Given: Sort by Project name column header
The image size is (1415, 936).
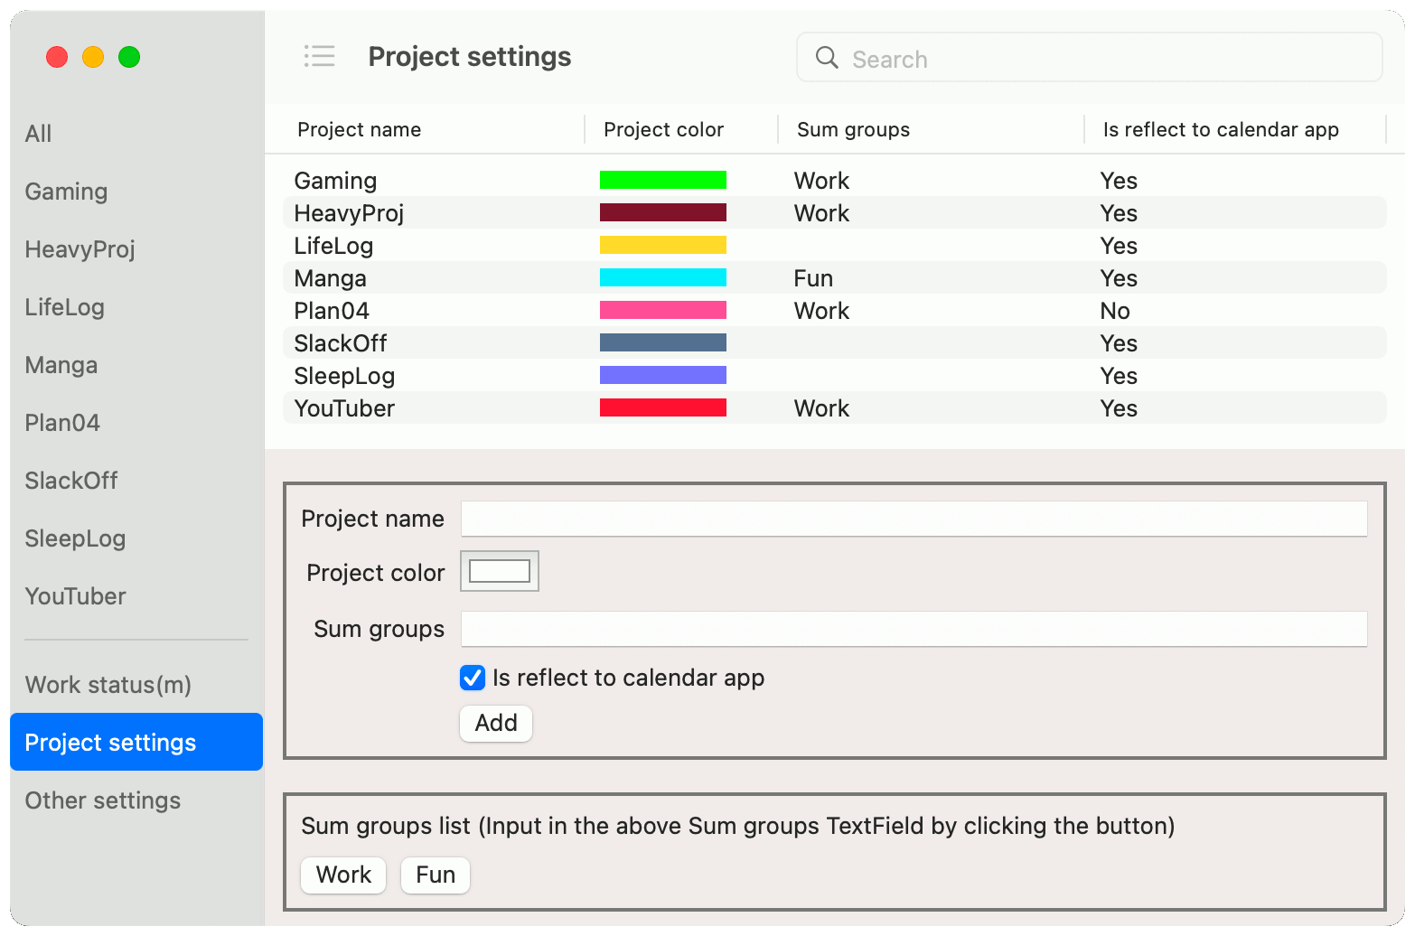Looking at the screenshot, I should coord(360,130).
